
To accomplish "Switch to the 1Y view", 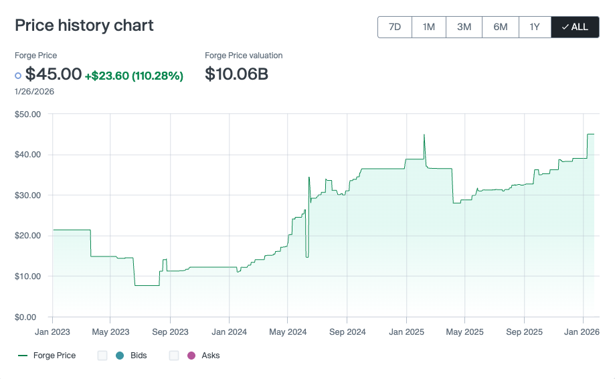I will [534, 27].
